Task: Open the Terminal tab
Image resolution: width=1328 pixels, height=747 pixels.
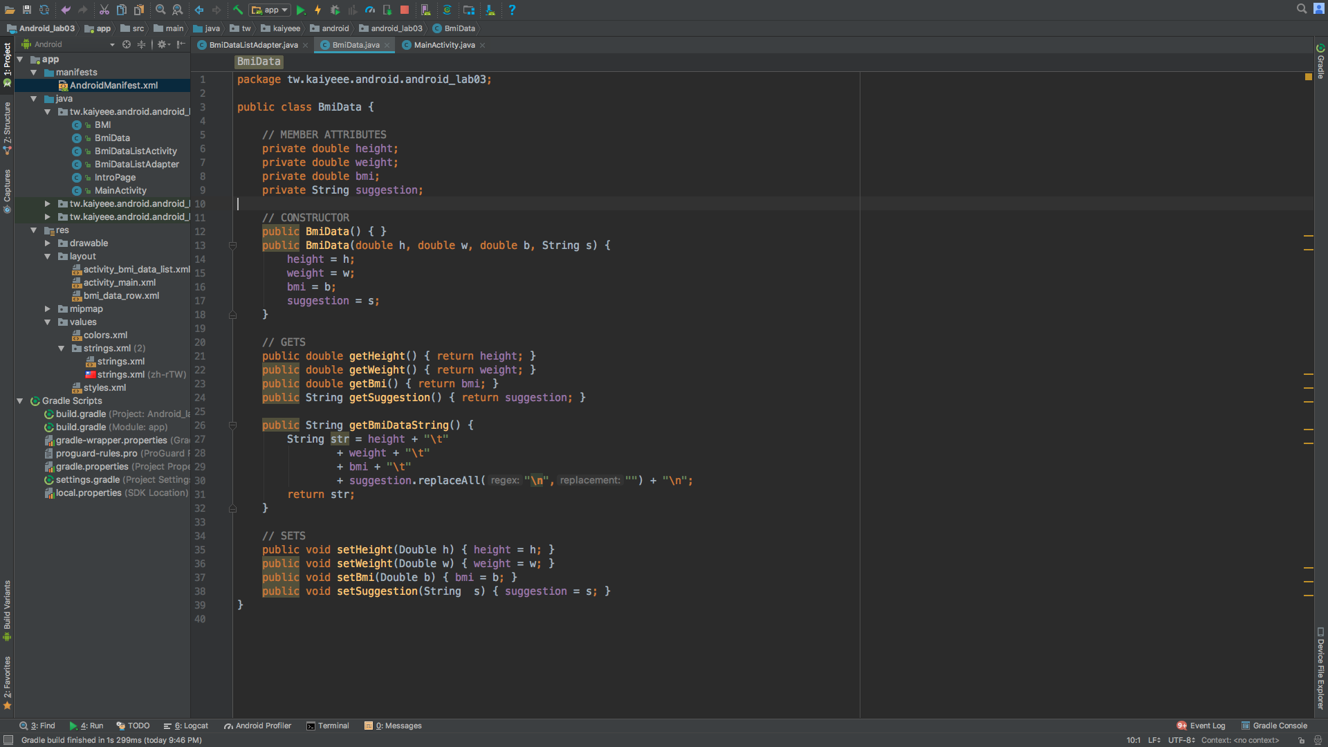Action: tap(328, 726)
